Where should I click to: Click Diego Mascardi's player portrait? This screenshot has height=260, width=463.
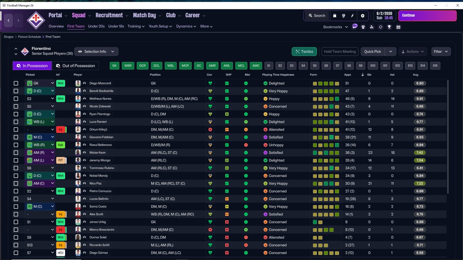click(x=78, y=83)
